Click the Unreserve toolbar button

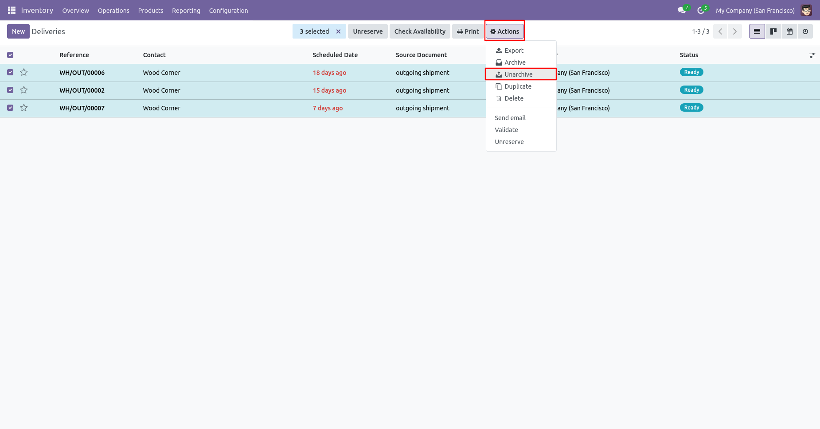[x=367, y=31]
